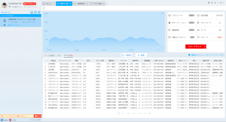Toggle the 重複排除 duplicate removal switch
This screenshot has width=226, height=122.
tap(192, 30)
